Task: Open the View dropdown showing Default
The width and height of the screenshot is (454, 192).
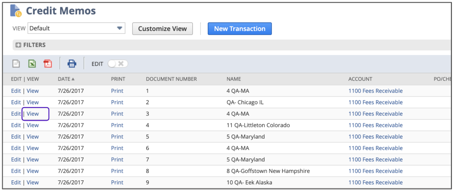Action: point(76,29)
